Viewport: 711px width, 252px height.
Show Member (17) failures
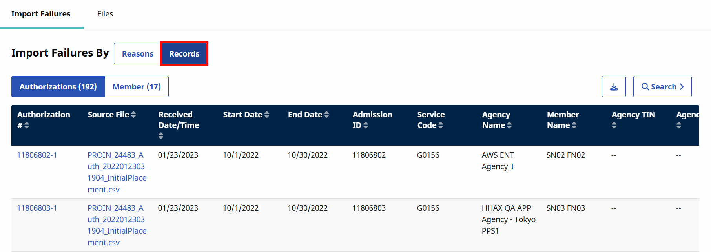(137, 87)
